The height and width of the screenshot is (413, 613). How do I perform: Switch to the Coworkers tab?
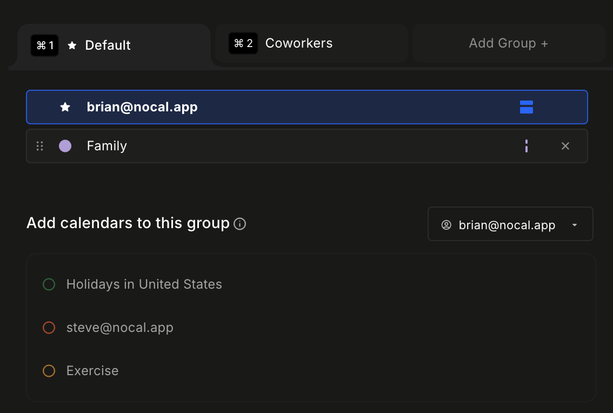coord(299,43)
